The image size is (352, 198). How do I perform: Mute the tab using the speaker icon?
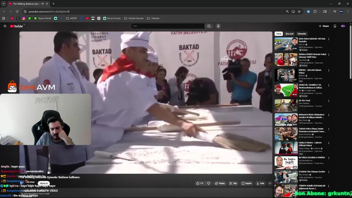[x=42, y=4]
